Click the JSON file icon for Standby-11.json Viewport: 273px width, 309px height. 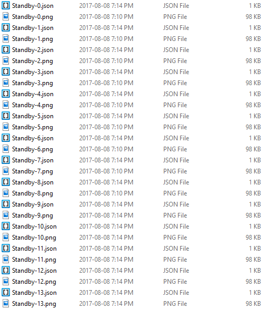(6, 248)
